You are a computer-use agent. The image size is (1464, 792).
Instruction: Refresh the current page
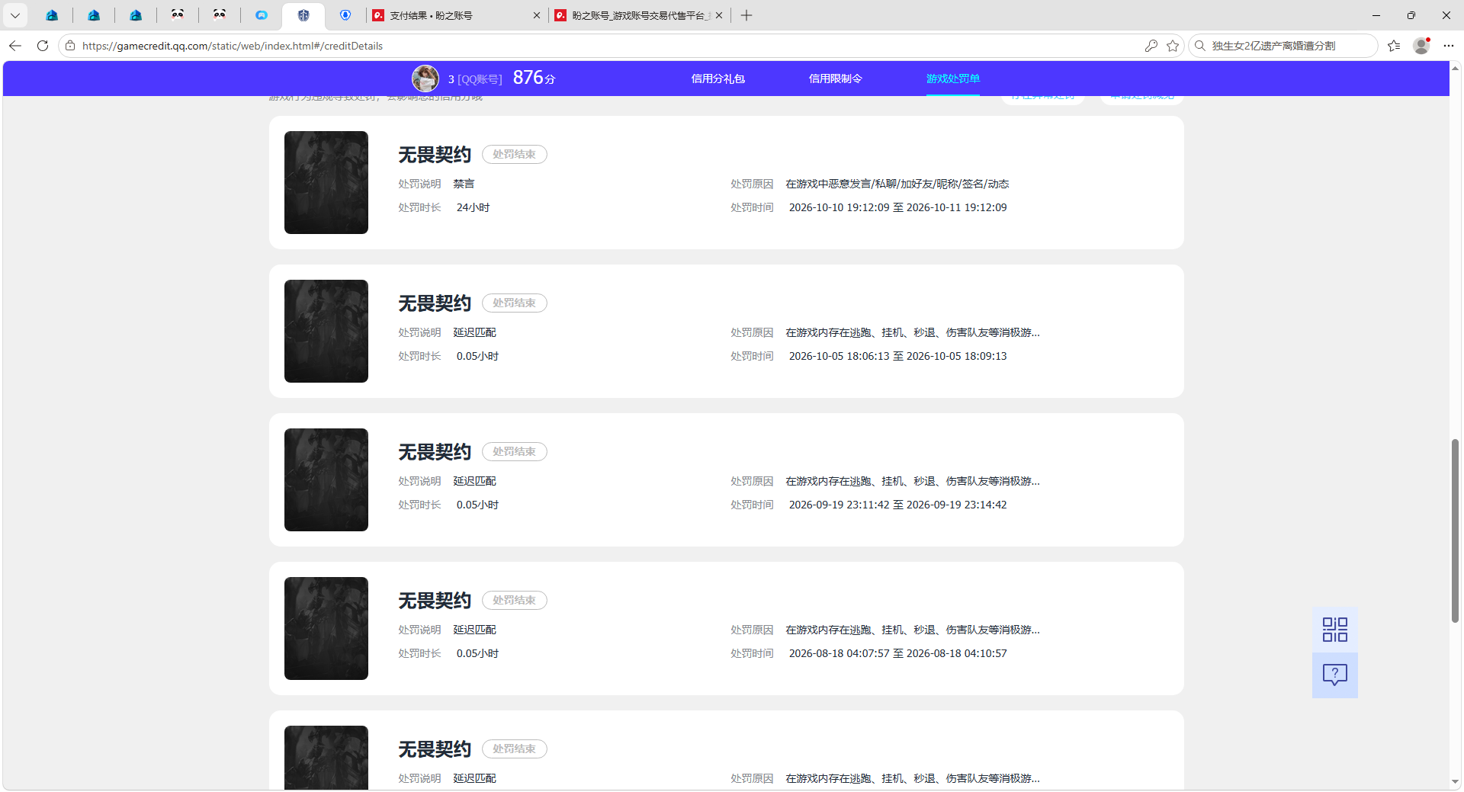[43, 46]
